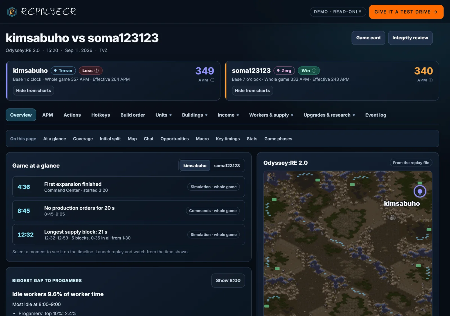Select the 12:32 Longest supply block moment
This screenshot has height=316, width=450.
click(x=129, y=235)
